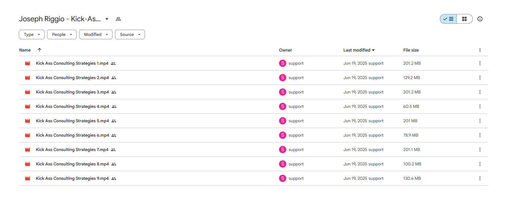This screenshot has width=515, height=202.
Task: Click folder title Joseph Riggio - Kick-As...
Action: [60, 19]
